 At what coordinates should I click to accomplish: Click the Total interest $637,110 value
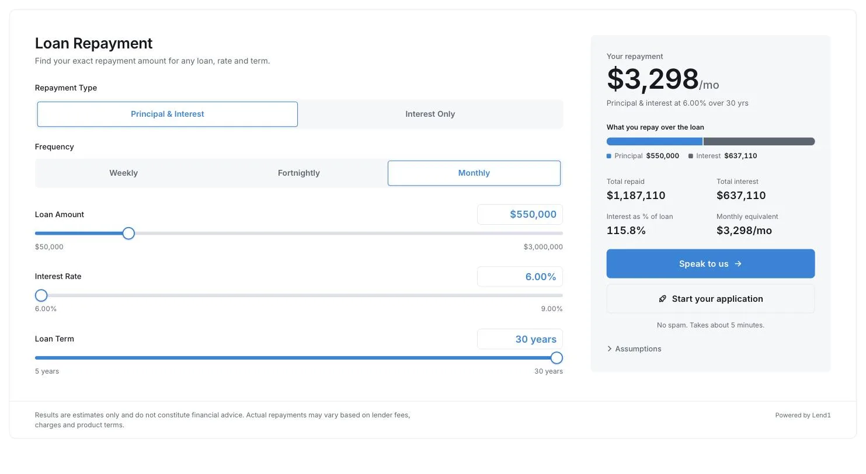pyautogui.click(x=741, y=196)
